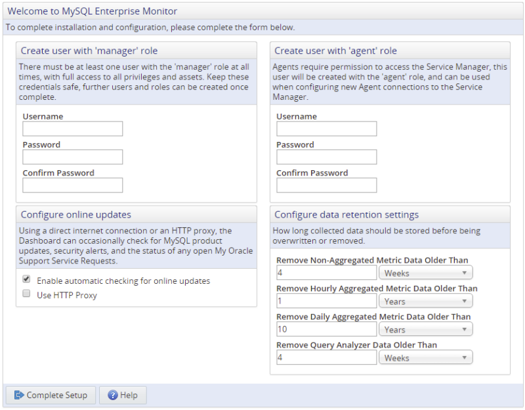Click 'Create user with 'agent' role' heading
The height and width of the screenshot is (410, 525).
[x=335, y=51]
